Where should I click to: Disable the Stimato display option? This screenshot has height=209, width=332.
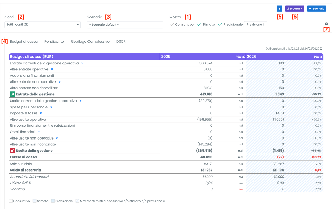coord(206,24)
